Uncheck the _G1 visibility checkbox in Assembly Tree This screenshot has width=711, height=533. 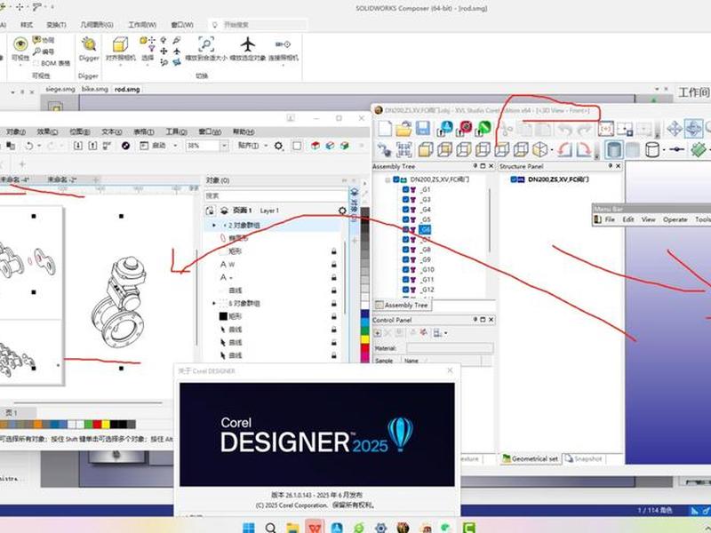pos(406,189)
